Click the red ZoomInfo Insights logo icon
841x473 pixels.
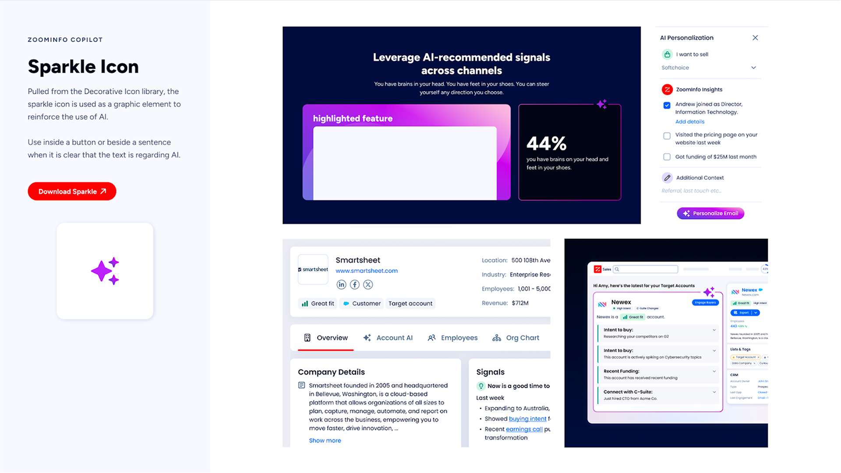pos(667,90)
